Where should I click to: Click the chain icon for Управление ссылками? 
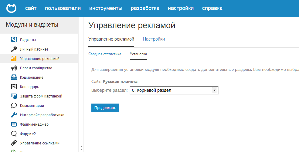[14, 143]
